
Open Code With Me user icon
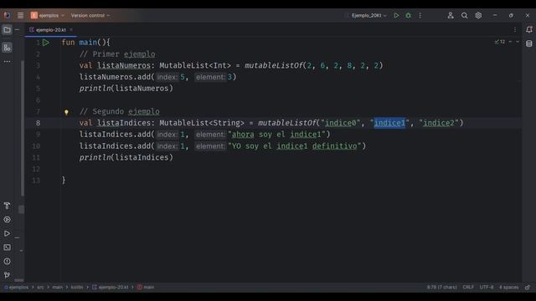coord(451,15)
